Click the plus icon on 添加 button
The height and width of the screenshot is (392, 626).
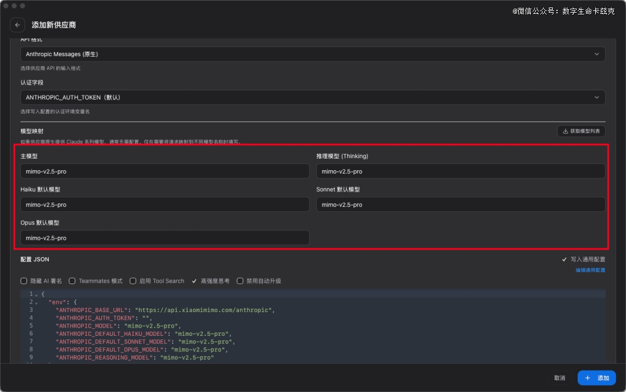[x=587, y=378]
